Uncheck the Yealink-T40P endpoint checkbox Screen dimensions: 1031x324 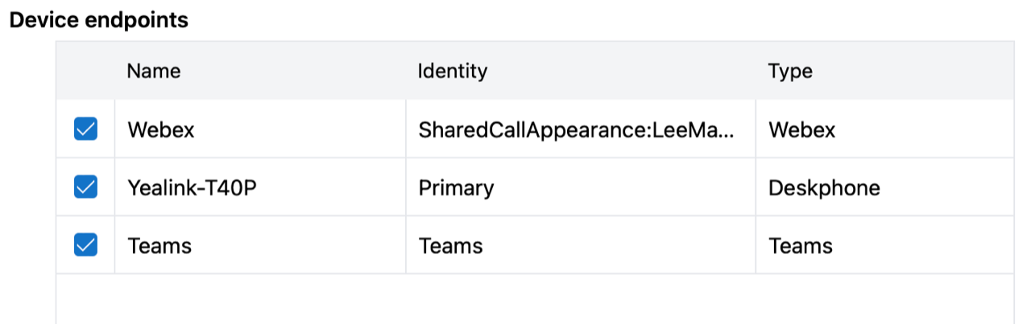pyautogui.click(x=85, y=187)
